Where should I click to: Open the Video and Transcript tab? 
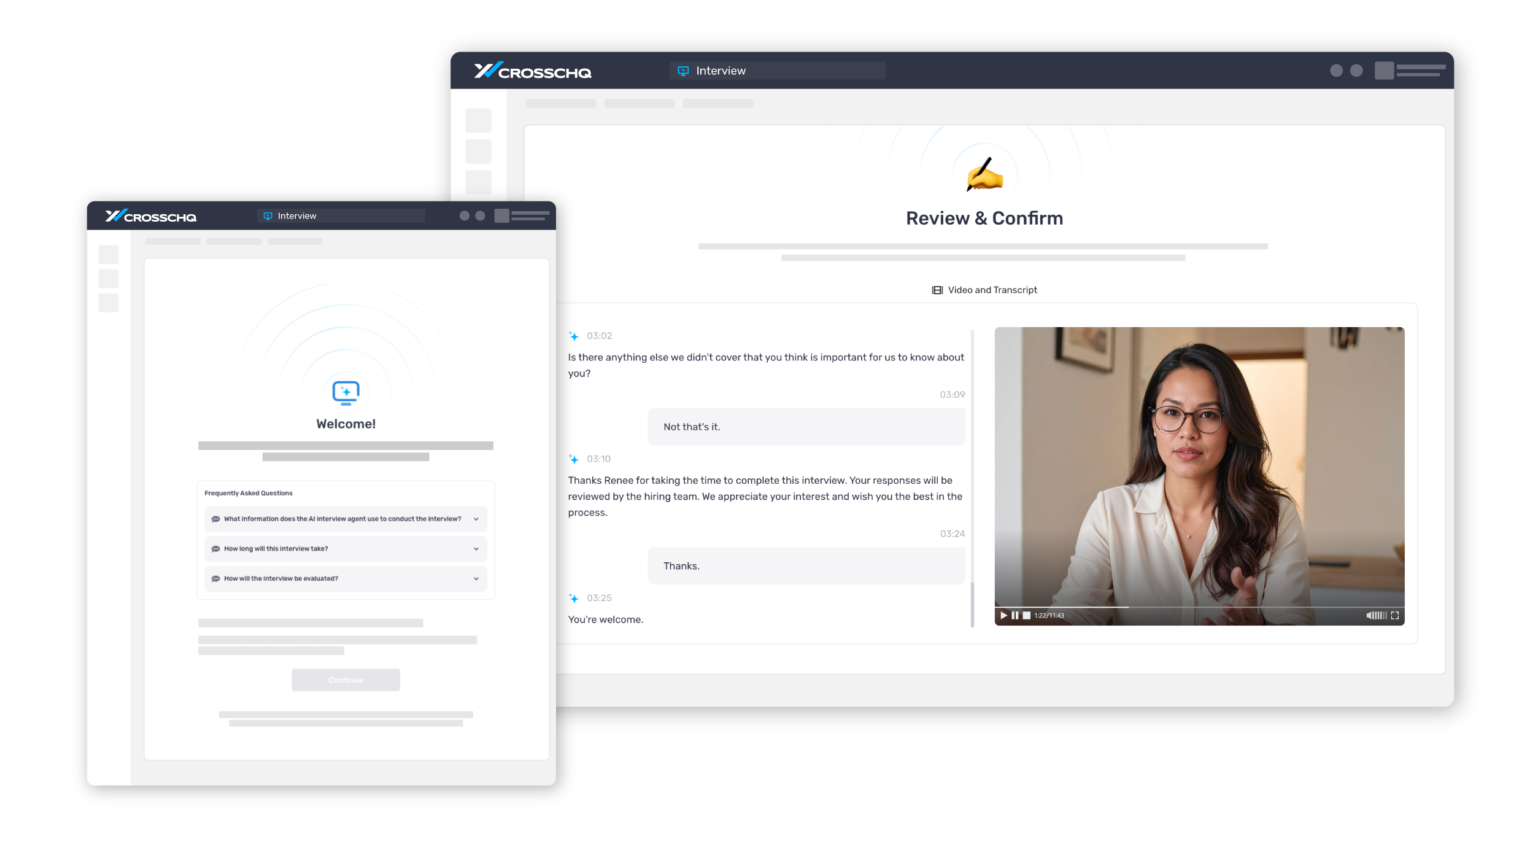pos(984,290)
